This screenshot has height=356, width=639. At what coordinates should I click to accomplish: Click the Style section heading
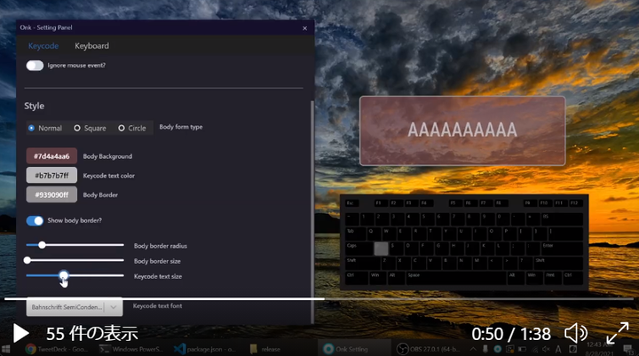[35, 106]
